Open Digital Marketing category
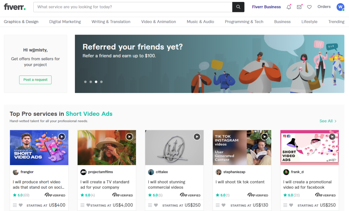 pos(65,22)
